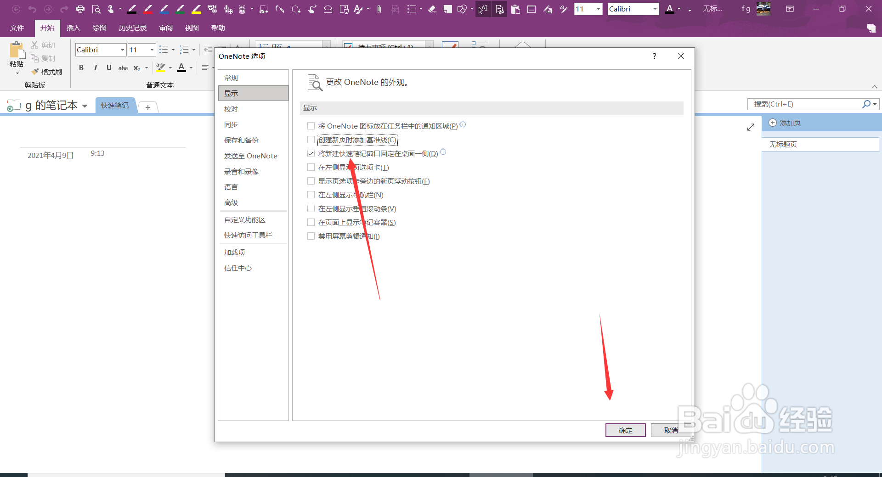This screenshot has width=882, height=477.
Task: Click 确定 button in options dialog
Action: coord(626,430)
